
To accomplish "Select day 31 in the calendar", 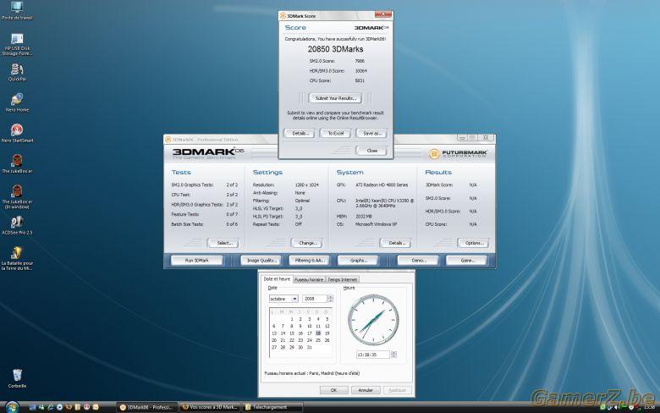I will point(310,347).
